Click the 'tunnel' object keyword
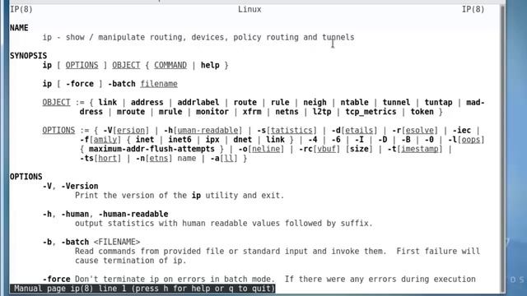Viewport: 527px width, 296px height. point(396,102)
